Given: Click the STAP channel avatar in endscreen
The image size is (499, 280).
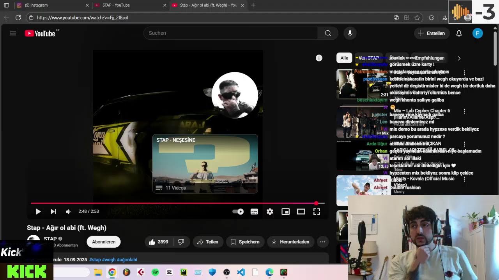Looking at the screenshot, I should coord(235,95).
